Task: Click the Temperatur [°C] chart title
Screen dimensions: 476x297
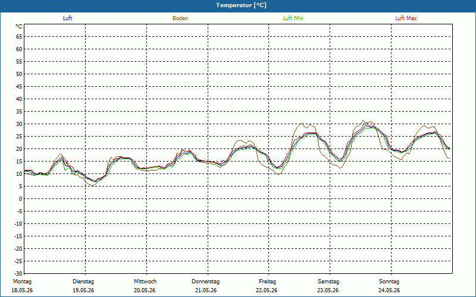Action: 242,5
